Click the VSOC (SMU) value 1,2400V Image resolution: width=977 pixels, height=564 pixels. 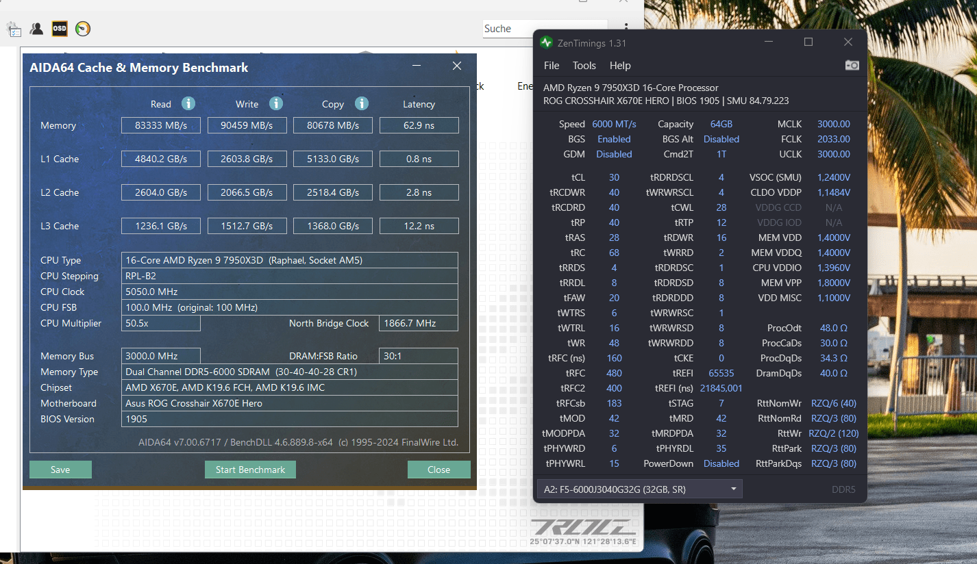coord(834,177)
